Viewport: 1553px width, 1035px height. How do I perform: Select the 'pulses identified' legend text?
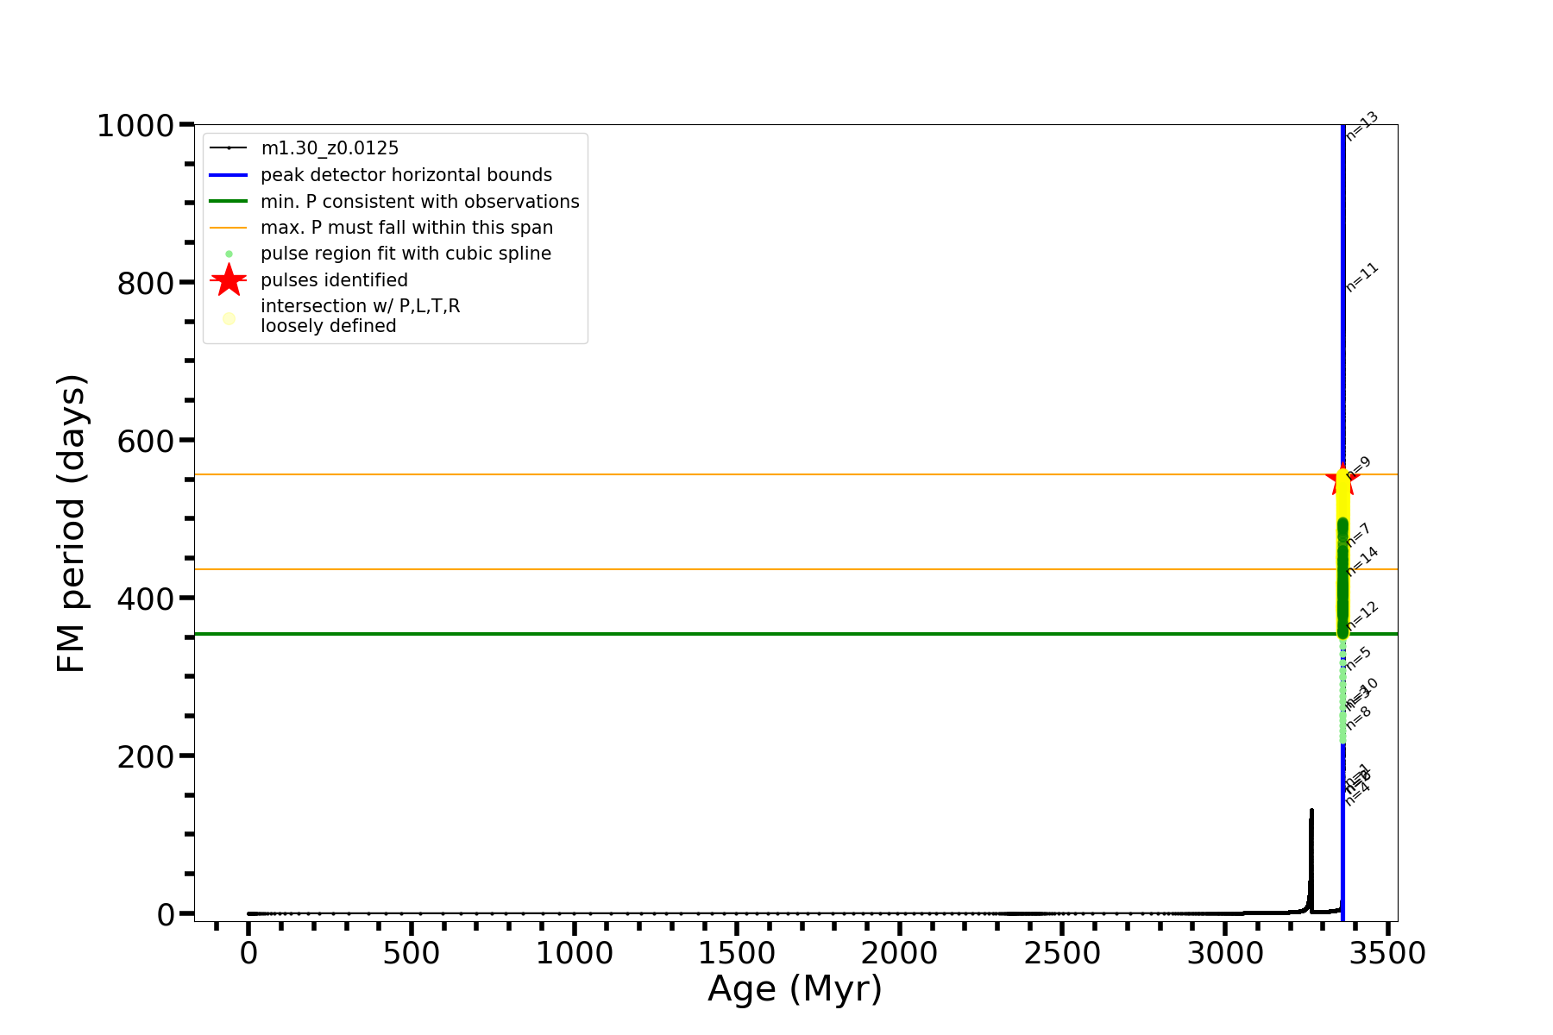334,280
